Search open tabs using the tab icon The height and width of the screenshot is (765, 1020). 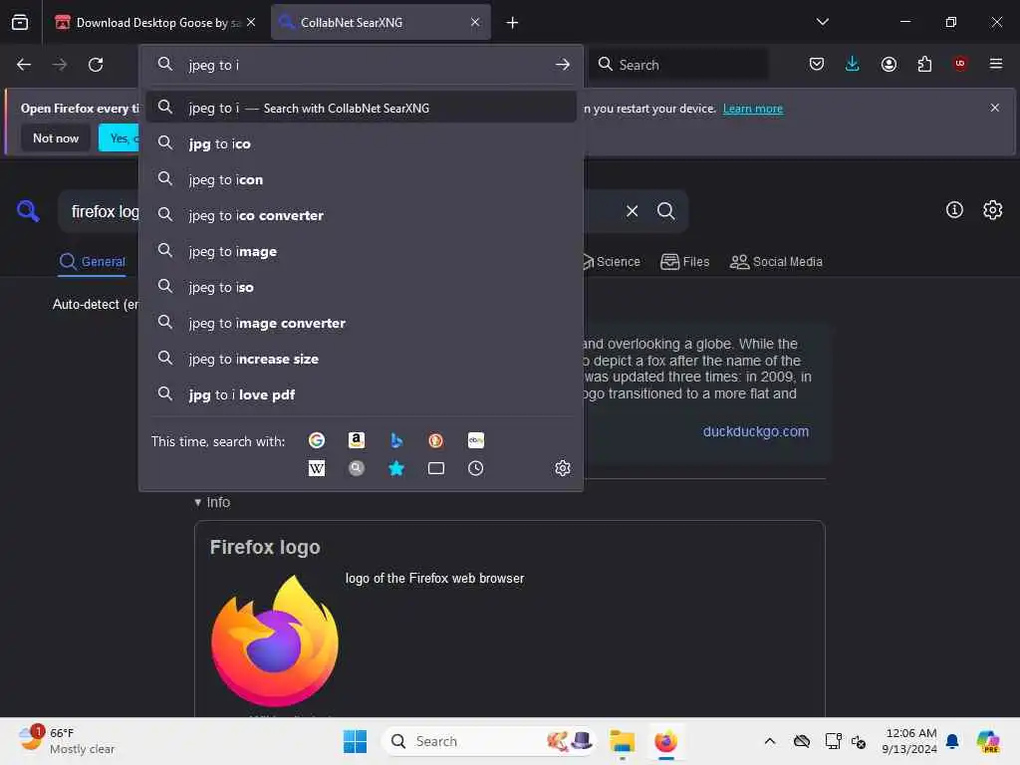point(436,468)
